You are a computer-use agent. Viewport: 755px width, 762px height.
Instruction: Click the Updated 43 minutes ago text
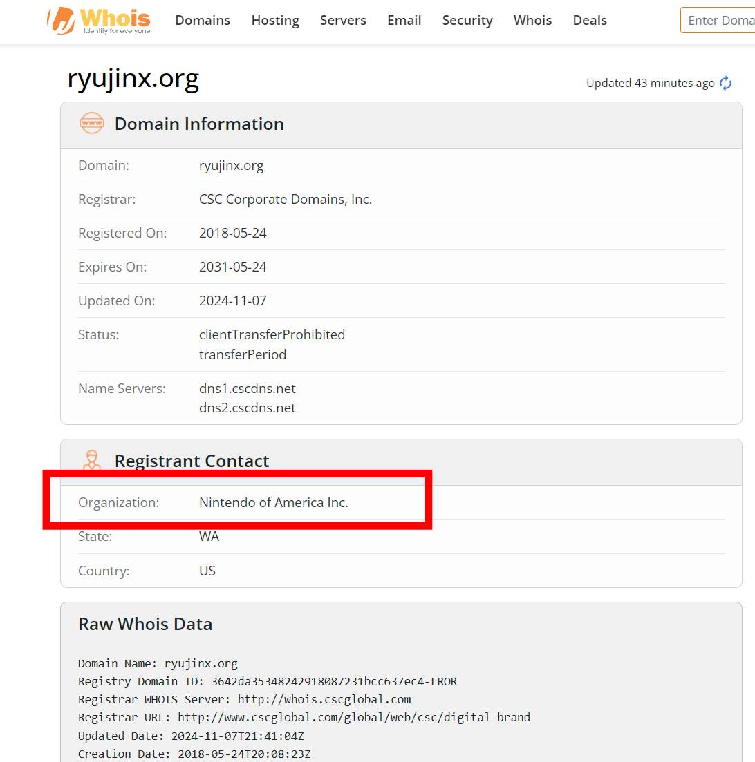[x=650, y=83]
